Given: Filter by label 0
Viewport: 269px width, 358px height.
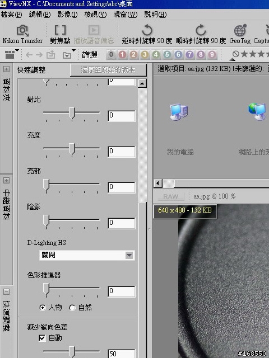Looking at the screenshot, I should 111,55.
